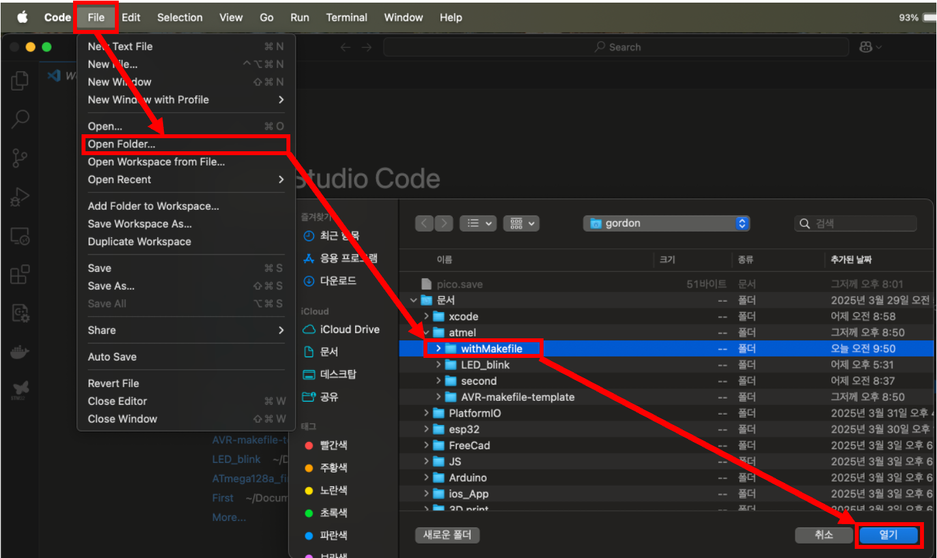
Task: Select the green (초록색) tag
Action: pyautogui.click(x=326, y=513)
